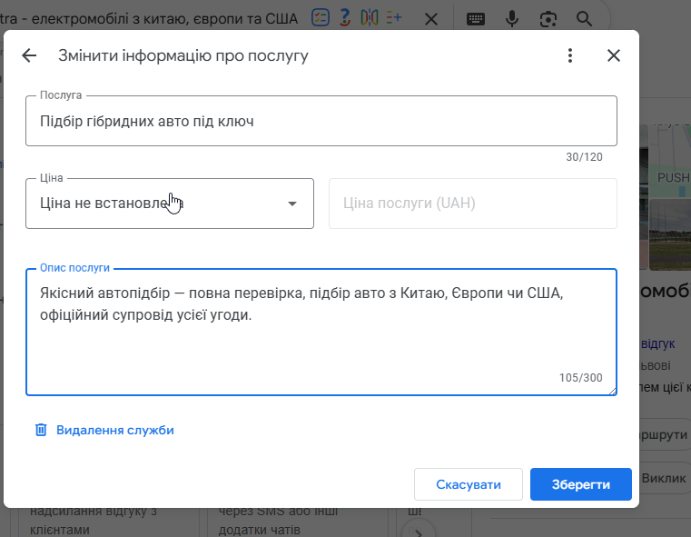
Task: Click the 105/300 character counter text
Action: [580, 378]
